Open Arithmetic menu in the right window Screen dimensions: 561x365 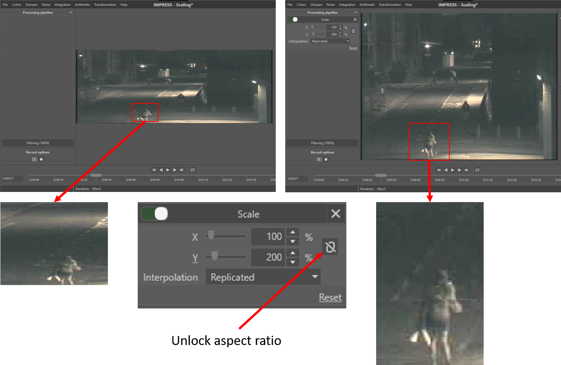367,5
